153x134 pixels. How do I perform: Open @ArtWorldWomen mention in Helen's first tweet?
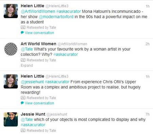coord(38,12)
